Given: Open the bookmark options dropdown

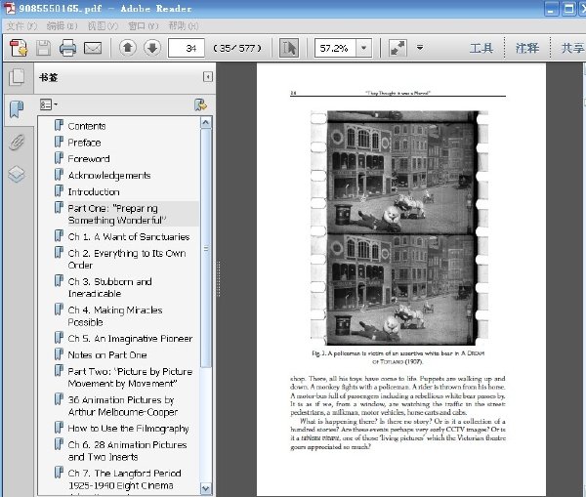Looking at the screenshot, I should pyautogui.click(x=49, y=104).
